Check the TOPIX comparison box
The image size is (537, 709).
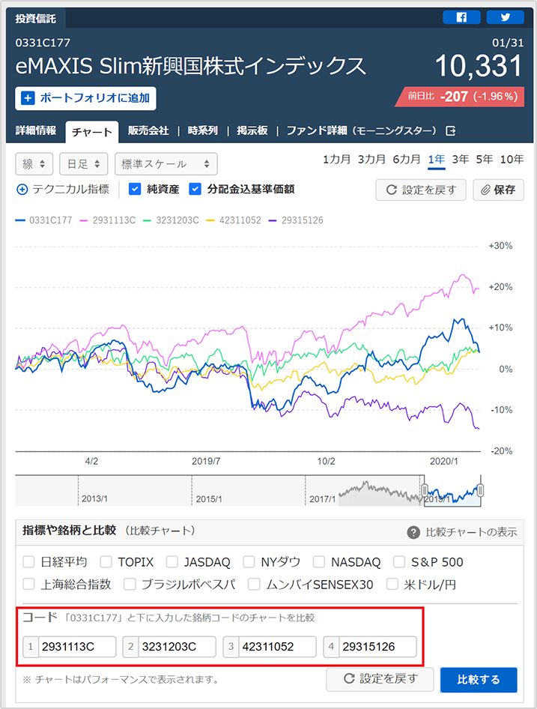(x=106, y=562)
